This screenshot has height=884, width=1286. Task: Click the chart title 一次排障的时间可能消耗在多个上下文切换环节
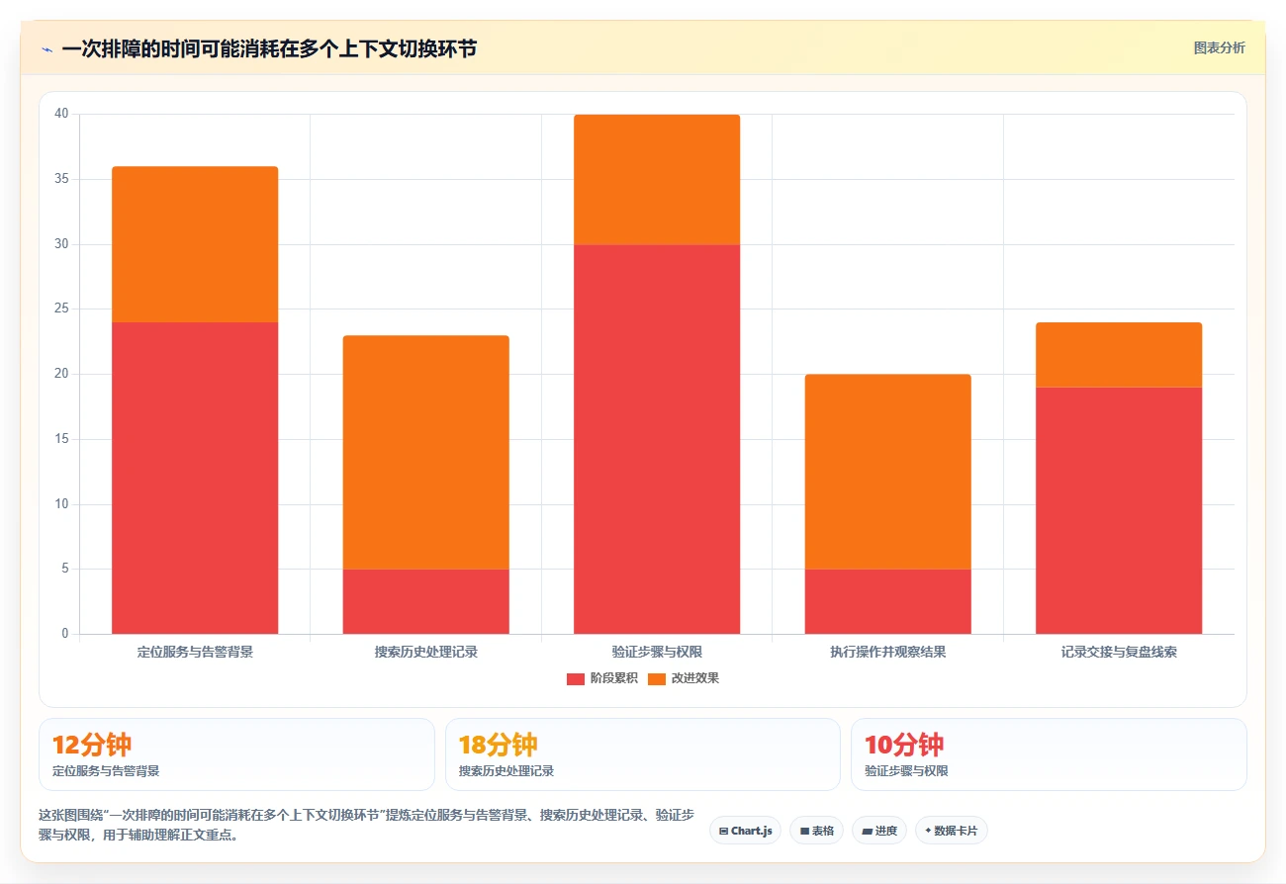click(269, 48)
